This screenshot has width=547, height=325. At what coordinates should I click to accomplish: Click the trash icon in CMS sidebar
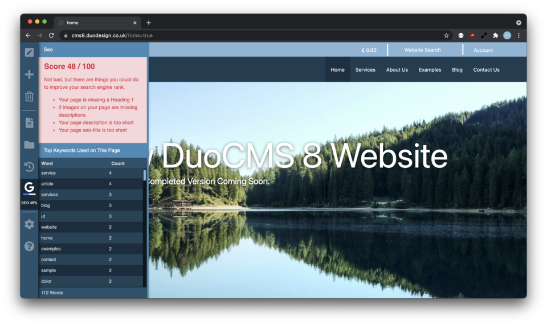[29, 96]
